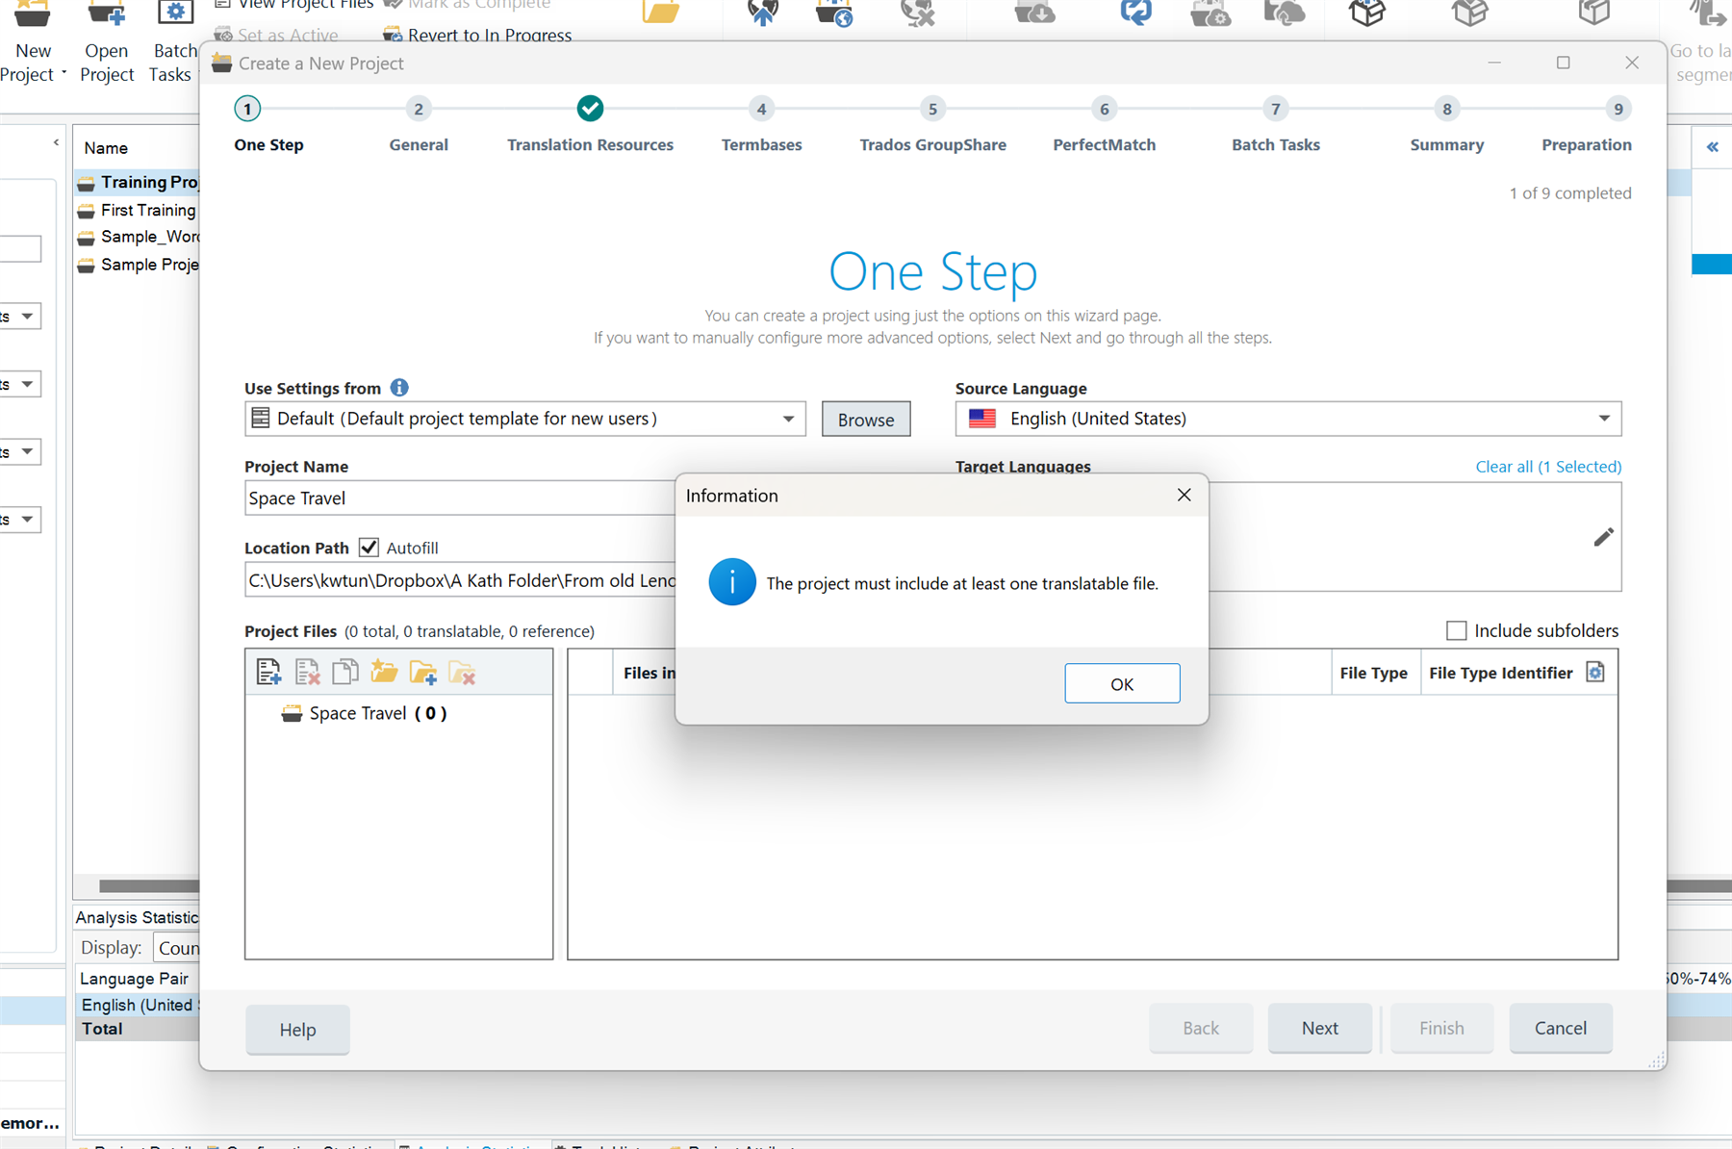Go to wizard step 1 One Step
The width and height of the screenshot is (1732, 1149).
247,109
